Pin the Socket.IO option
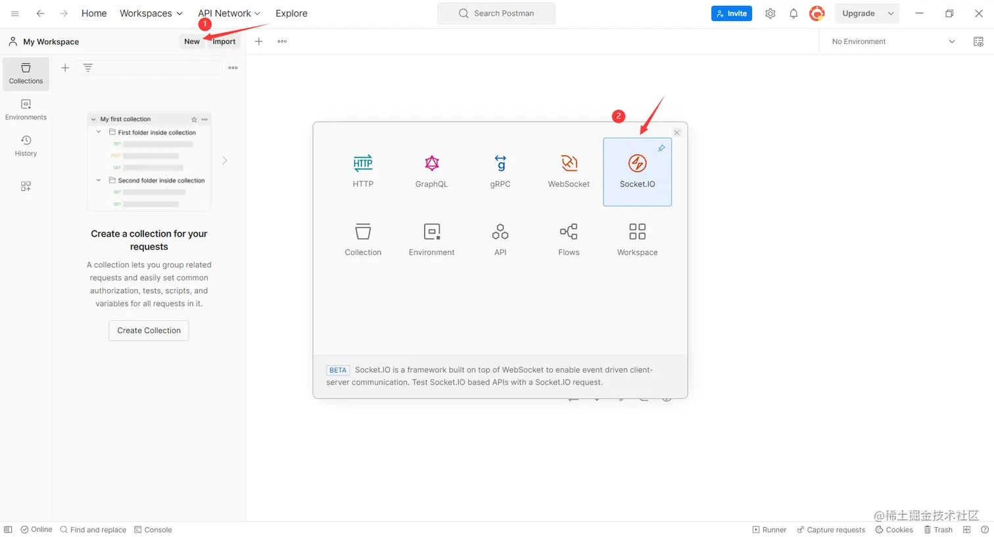Viewport: 994px width, 537px height. (661, 148)
